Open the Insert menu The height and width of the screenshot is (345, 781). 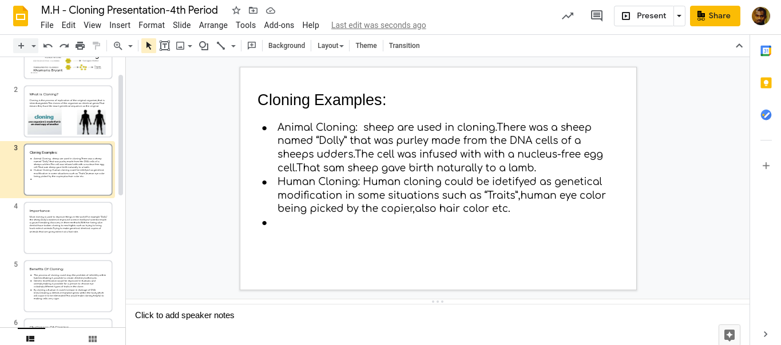coord(120,25)
